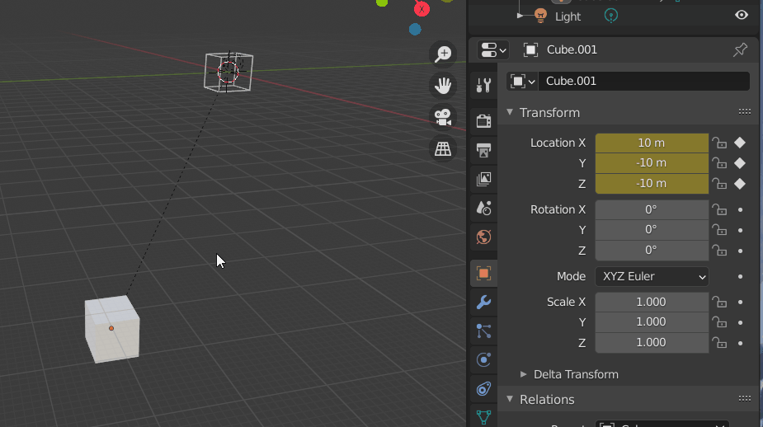Image resolution: width=763 pixels, height=427 pixels.
Task: Lock the Scale Z value
Action: [719, 344]
